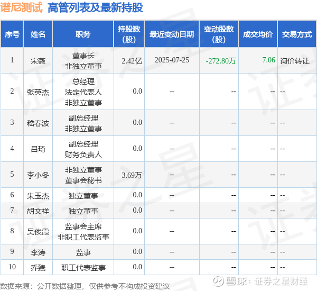The width and height of the screenshot is (317, 291).
Task: Click the name 李小冬
Action: click(x=38, y=175)
